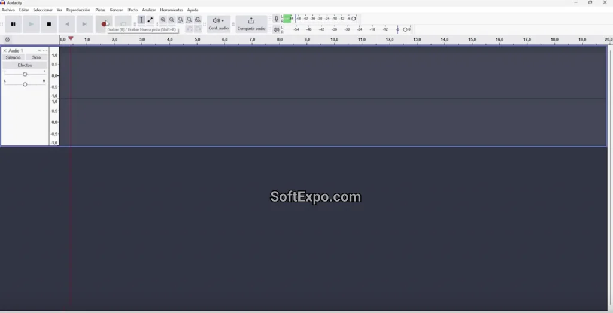Fit project to width zoom icon
The height and width of the screenshot is (313, 613).
click(x=189, y=20)
